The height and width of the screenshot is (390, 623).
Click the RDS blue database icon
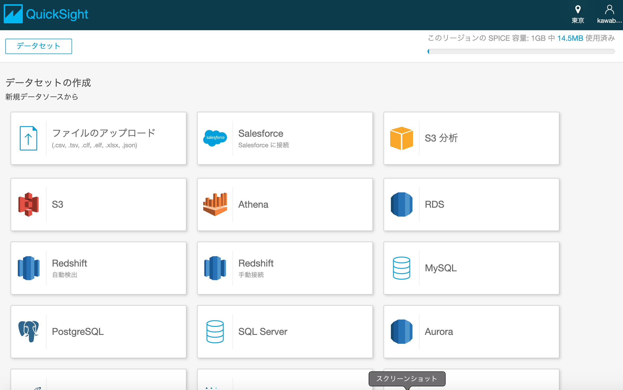point(402,204)
